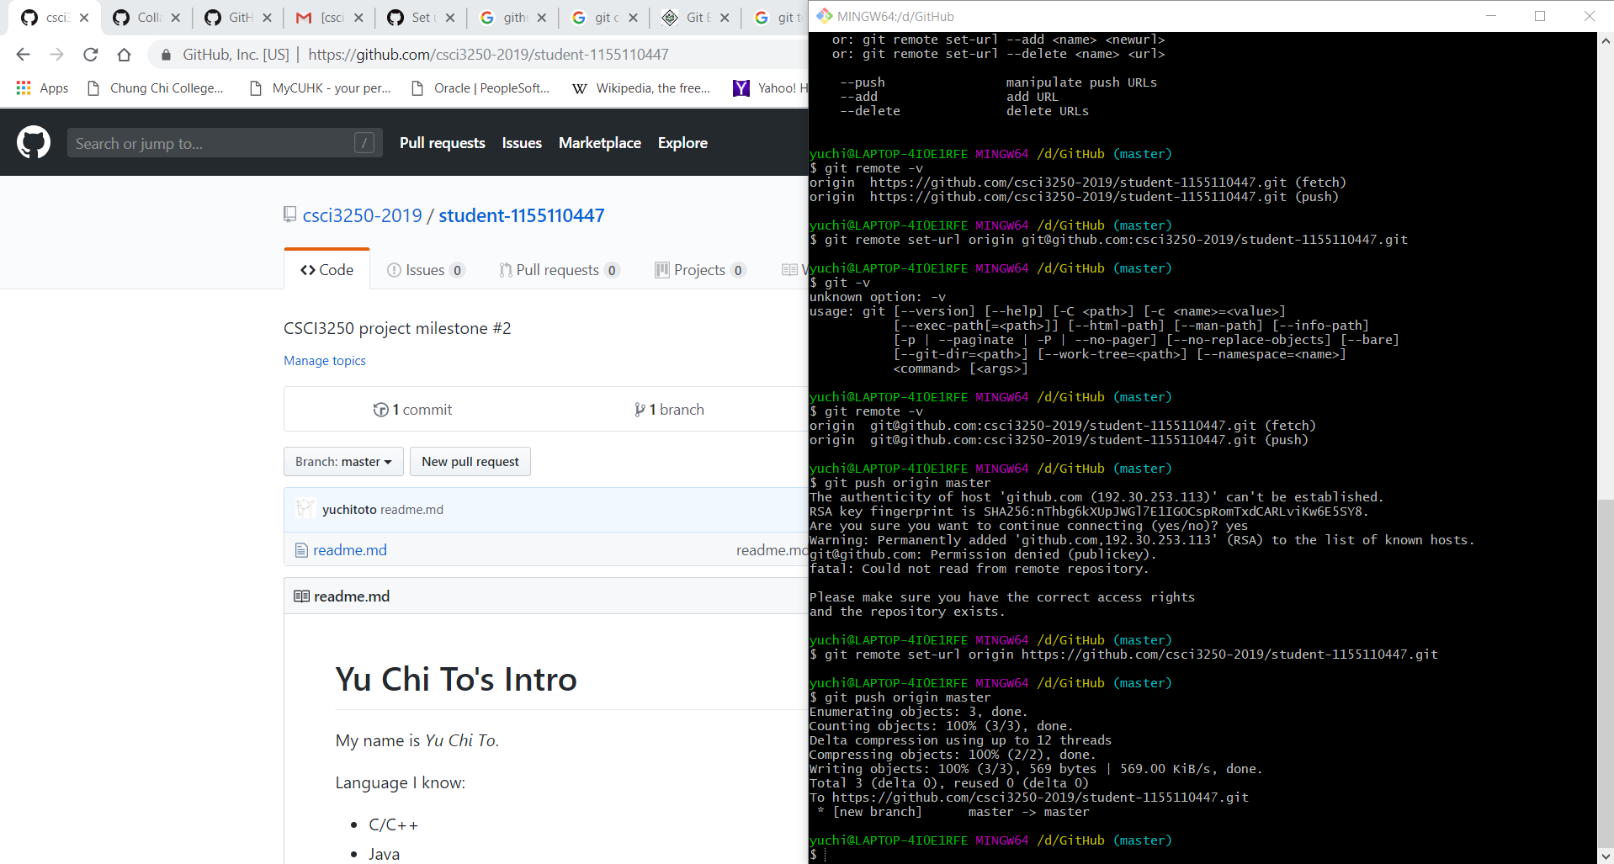Open Marketplace in GitHub header
Viewport: 1614px width, 864px height.
click(x=600, y=143)
